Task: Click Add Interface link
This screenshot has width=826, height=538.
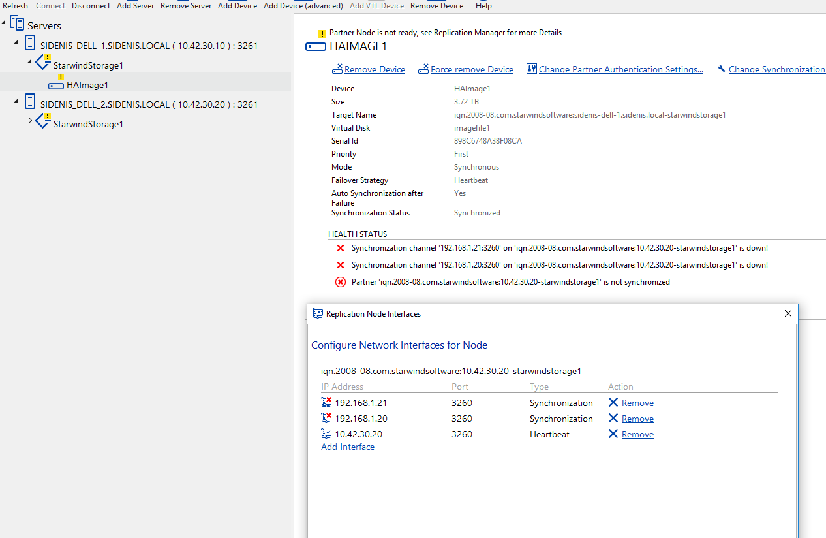Action: click(348, 447)
